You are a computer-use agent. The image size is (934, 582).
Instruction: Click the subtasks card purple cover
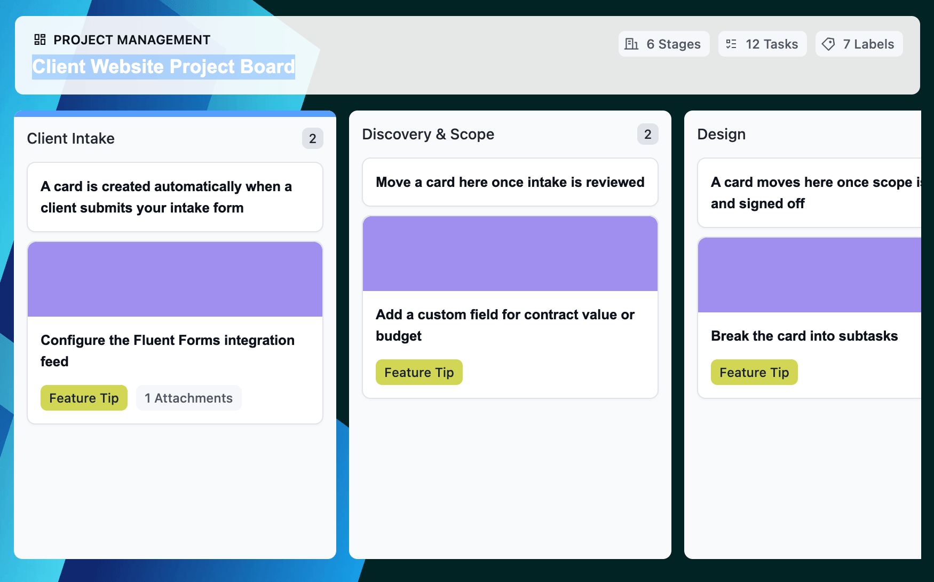tap(810, 275)
